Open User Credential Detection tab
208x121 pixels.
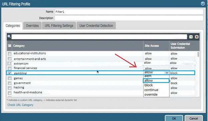pyautogui.click(x=96, y=26)
